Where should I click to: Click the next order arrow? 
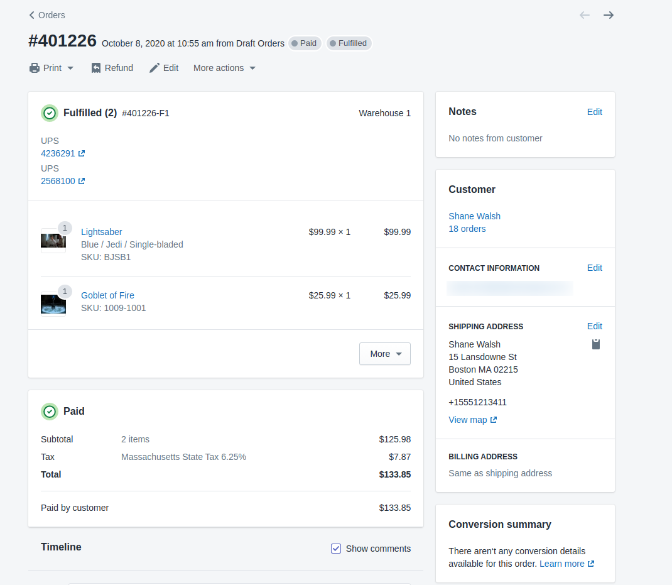tap(608, 14)
